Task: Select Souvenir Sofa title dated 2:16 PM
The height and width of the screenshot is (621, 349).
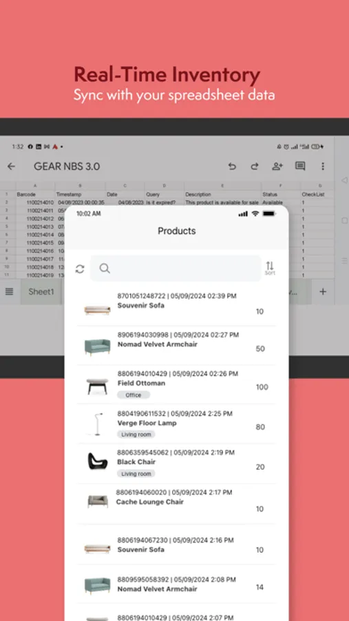Action: [140, 549]
